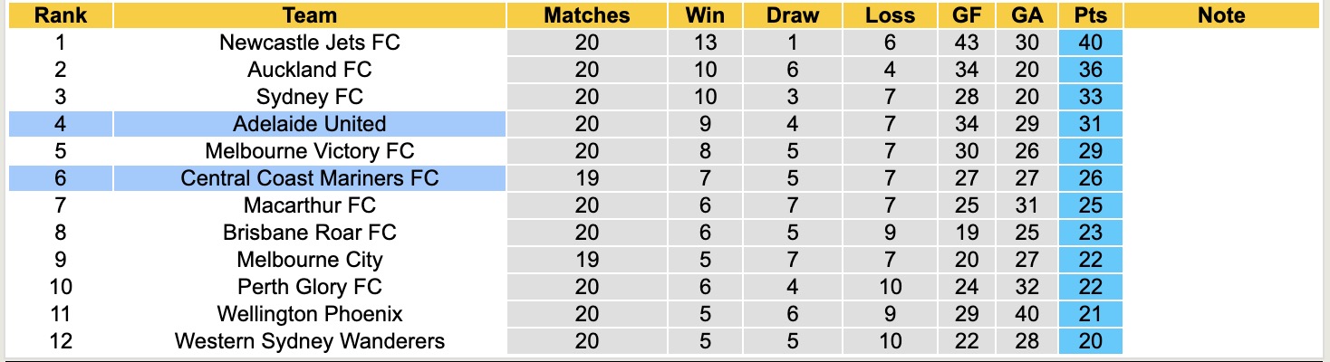Click the Pts column header
The height and width of the screenshot is (362, 1330).
[x=1090, y=15]
